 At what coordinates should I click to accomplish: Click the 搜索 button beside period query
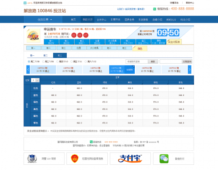click(153, 61)
